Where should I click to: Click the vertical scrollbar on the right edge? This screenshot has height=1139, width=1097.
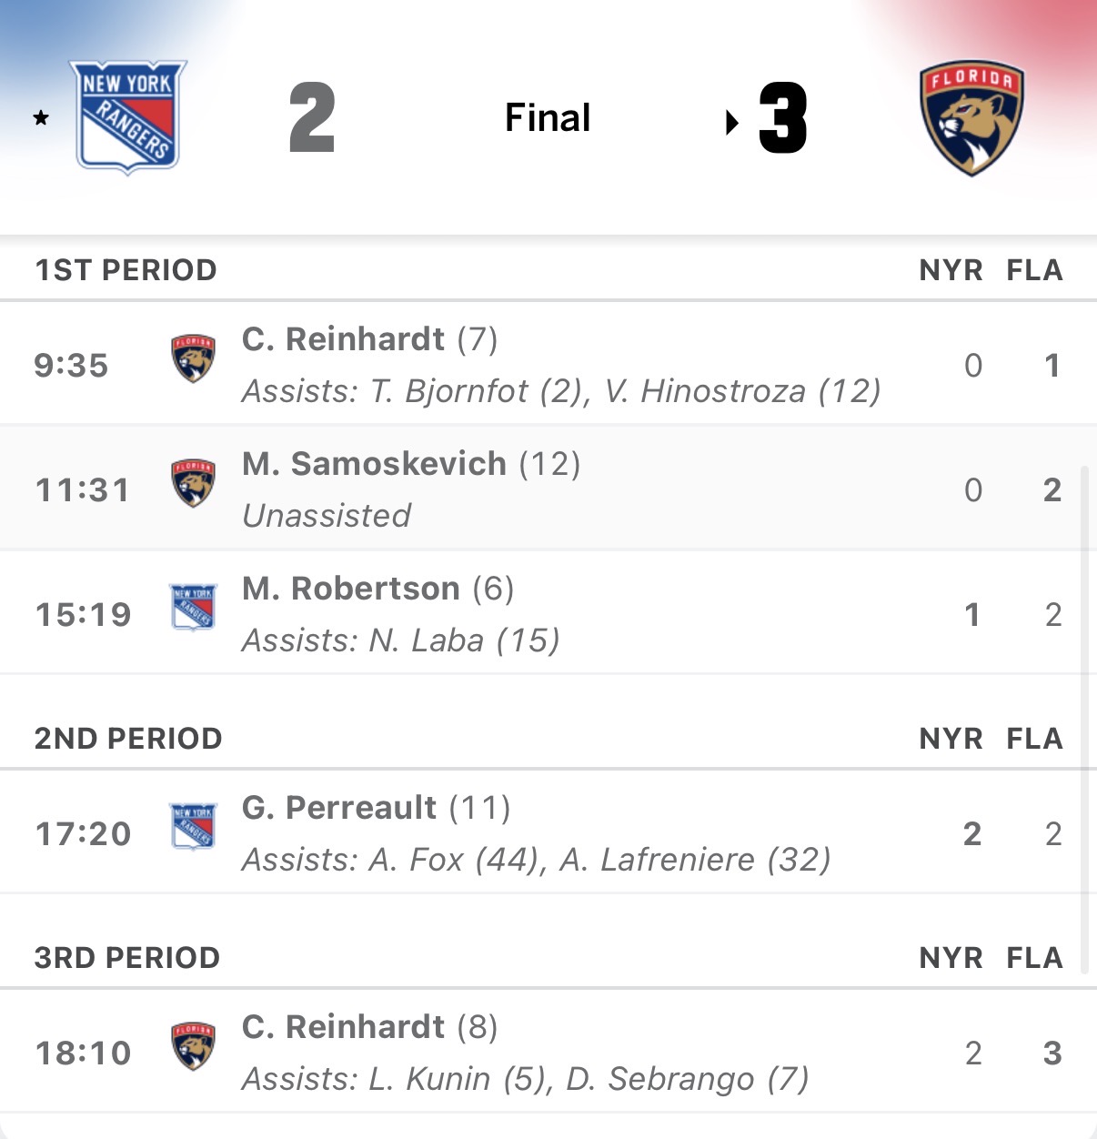click(x=1084, y=719)
